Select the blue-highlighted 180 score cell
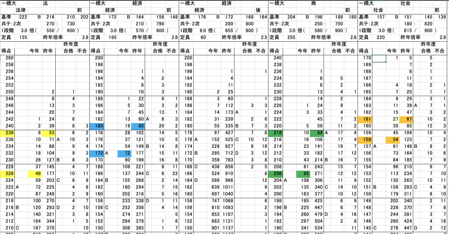 point(97,126)
